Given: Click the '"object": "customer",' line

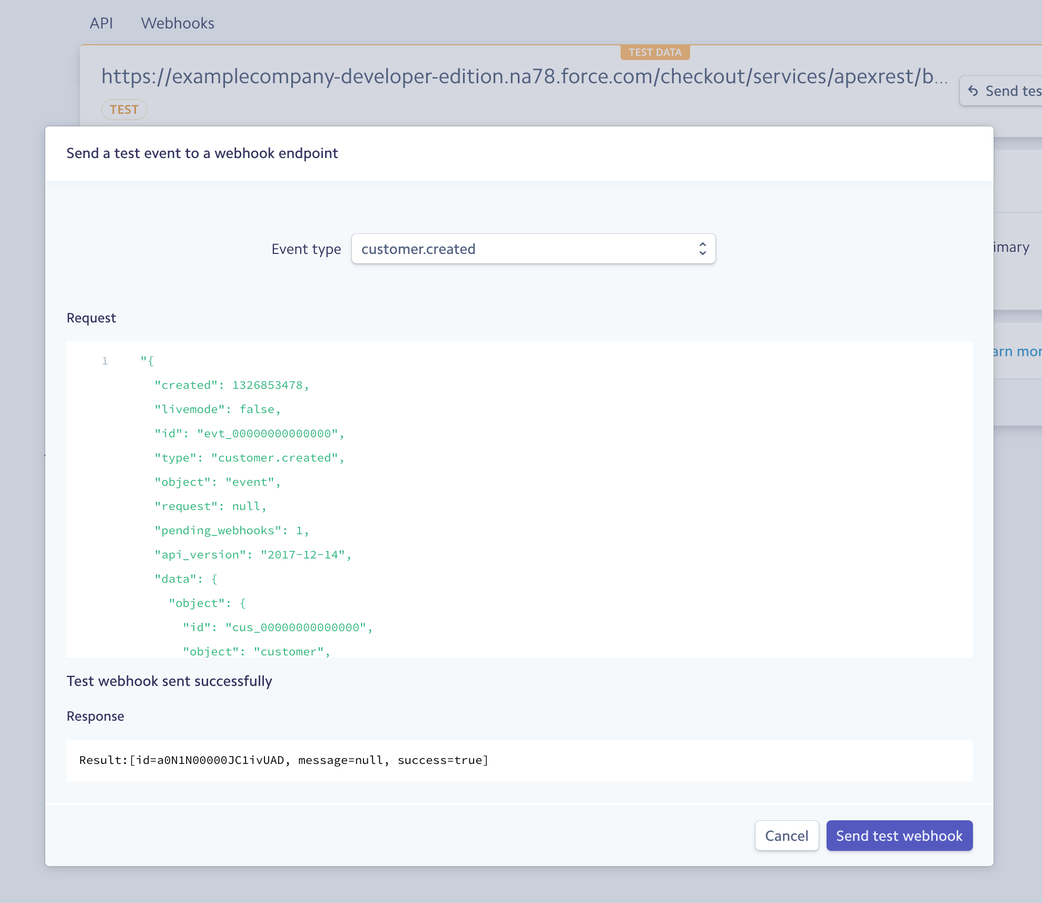Looking at the screenshot, I should [x=257, y=652].
